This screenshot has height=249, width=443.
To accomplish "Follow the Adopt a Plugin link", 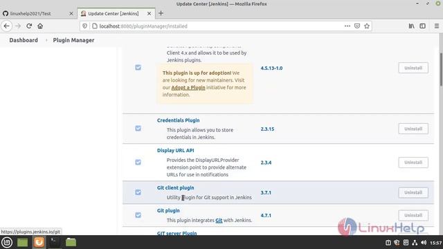I will pyautogui.click(x=188, y=88).
